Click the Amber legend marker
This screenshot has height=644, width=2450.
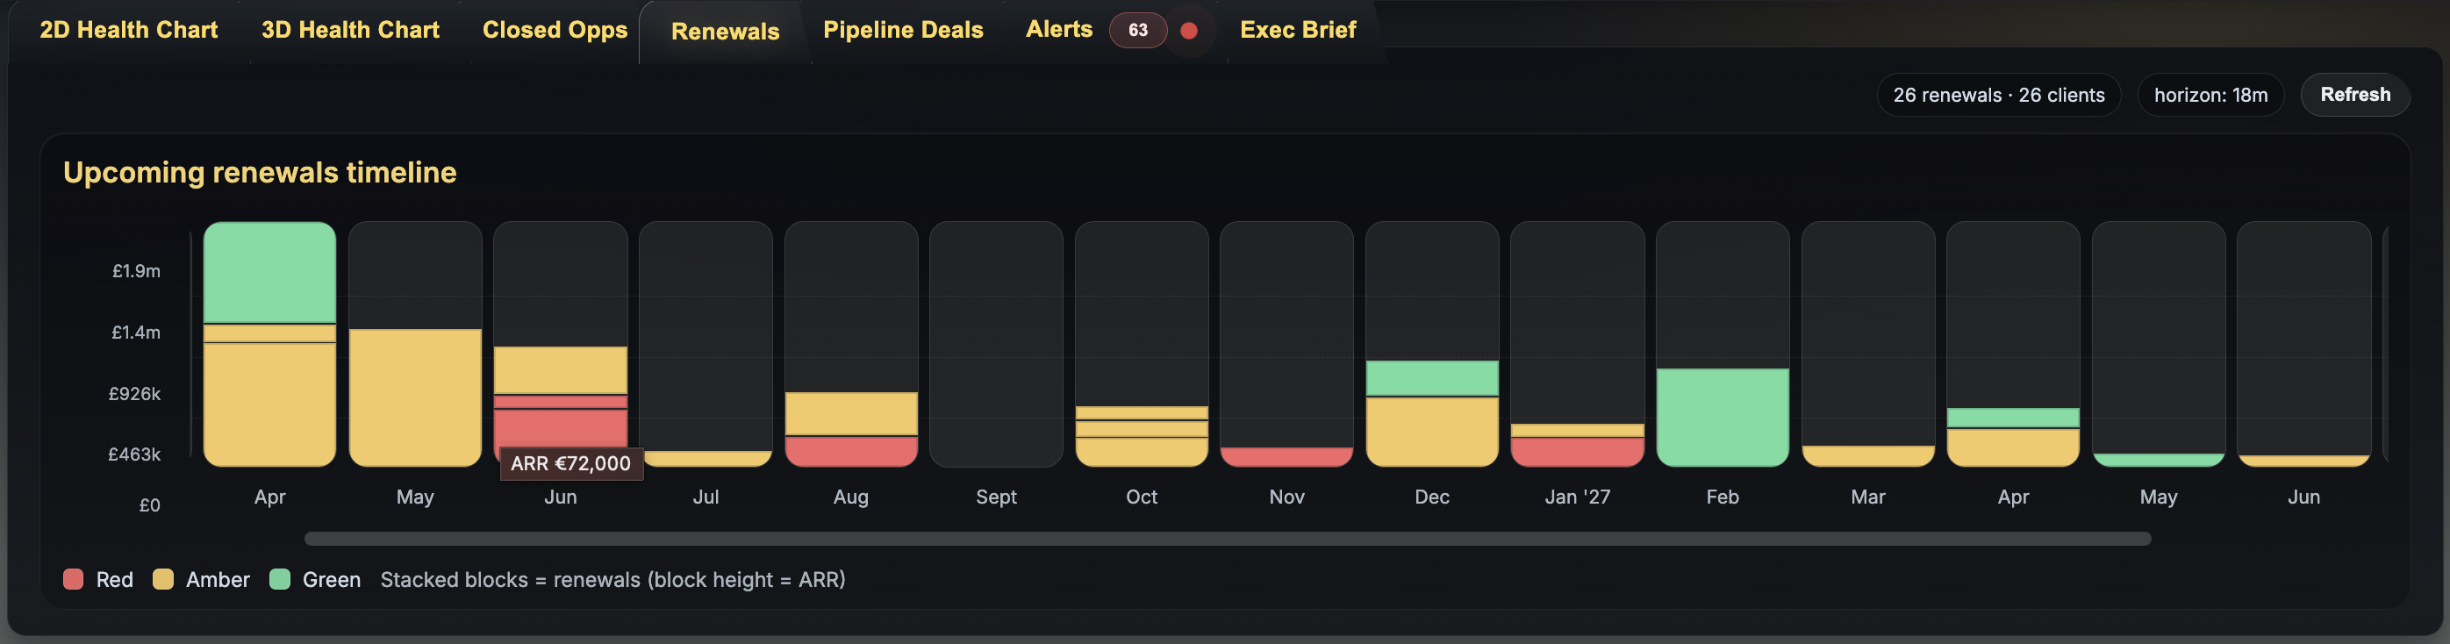(x=163, y=578)
